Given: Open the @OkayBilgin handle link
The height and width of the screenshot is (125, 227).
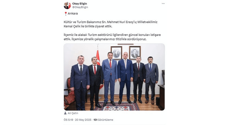Looking at the screenshot, I should pos(80,7).
